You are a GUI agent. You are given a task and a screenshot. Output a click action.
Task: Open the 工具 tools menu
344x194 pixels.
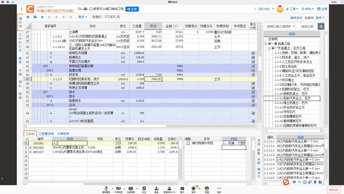(x=292, y=9)
